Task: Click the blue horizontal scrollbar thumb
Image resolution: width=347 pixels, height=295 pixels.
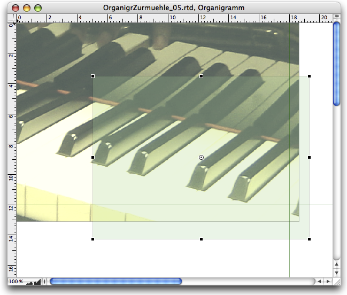Action: tap(115, 281)
